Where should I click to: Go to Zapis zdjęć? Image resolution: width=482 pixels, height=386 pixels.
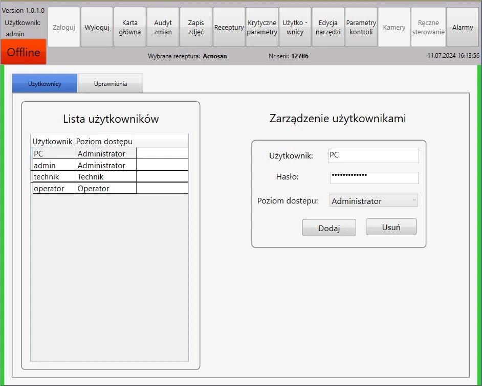[195, 28]
